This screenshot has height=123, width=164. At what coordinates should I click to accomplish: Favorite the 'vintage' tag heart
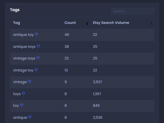[29, 81]
